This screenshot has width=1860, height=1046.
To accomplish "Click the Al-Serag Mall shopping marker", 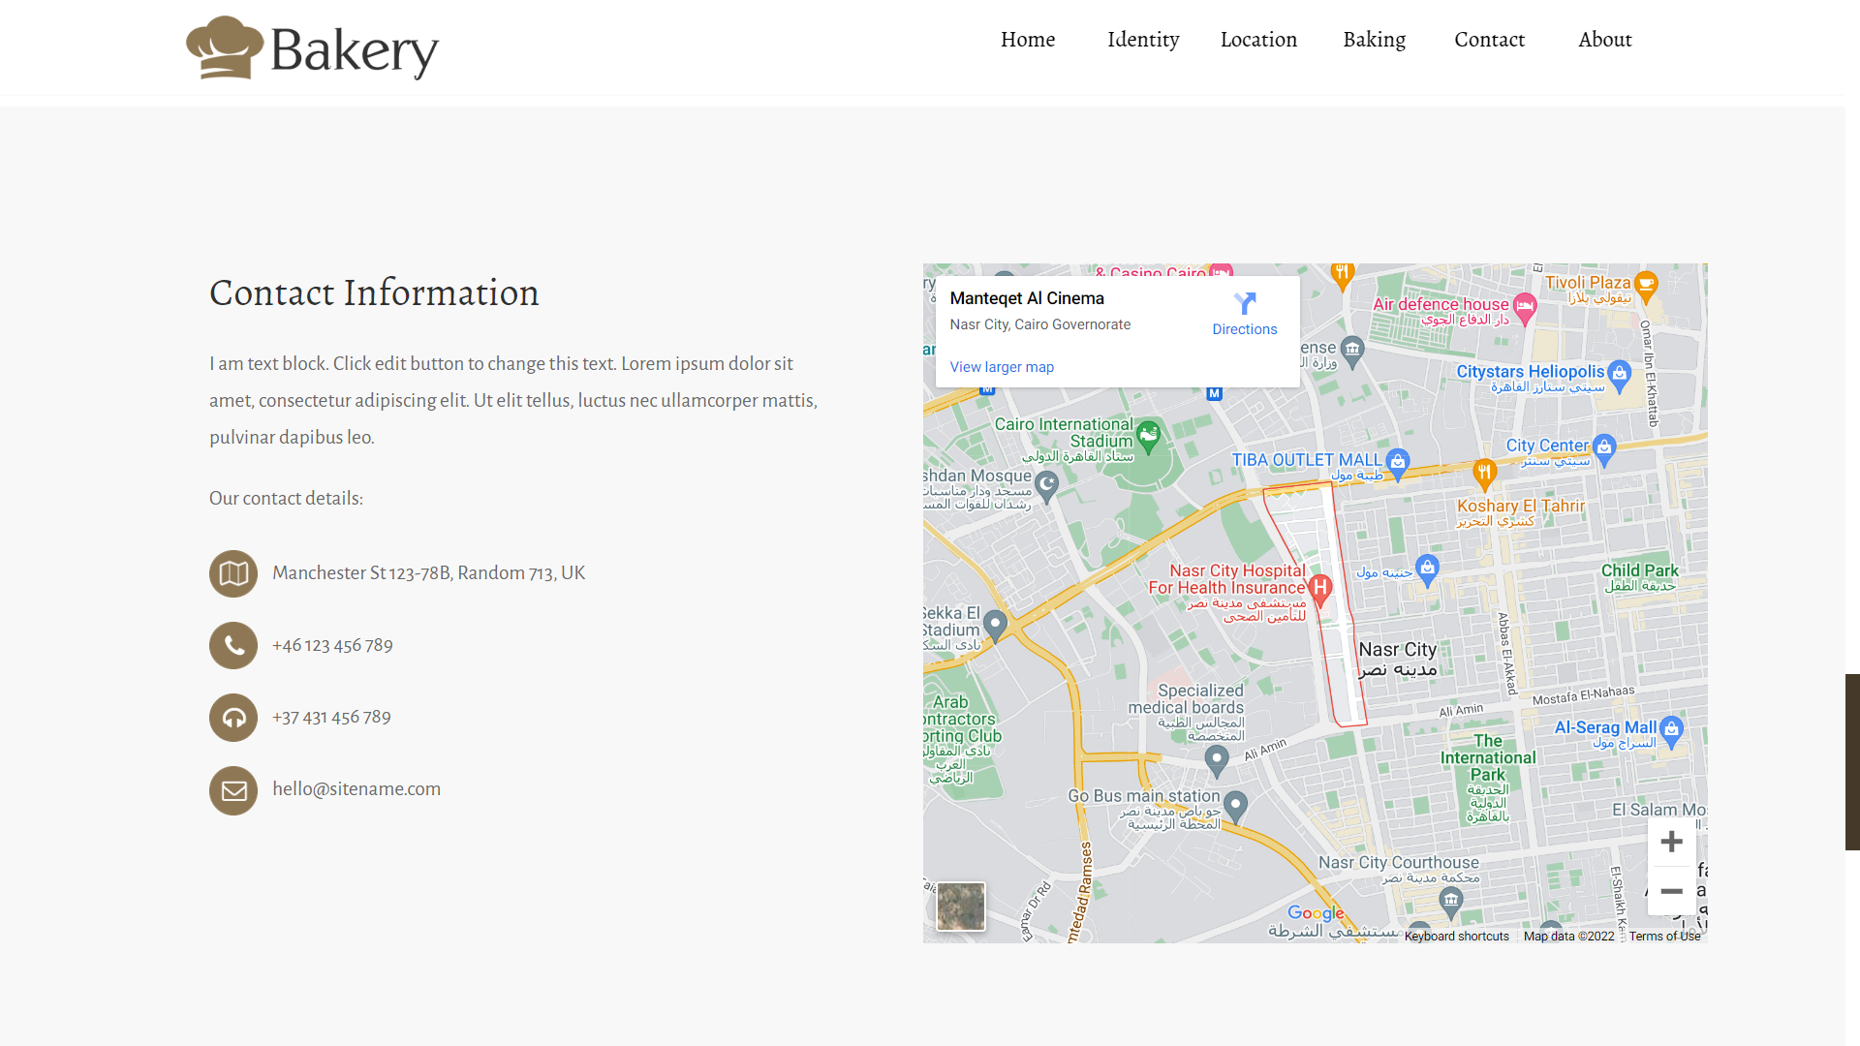I will [x=1671, y=730].
